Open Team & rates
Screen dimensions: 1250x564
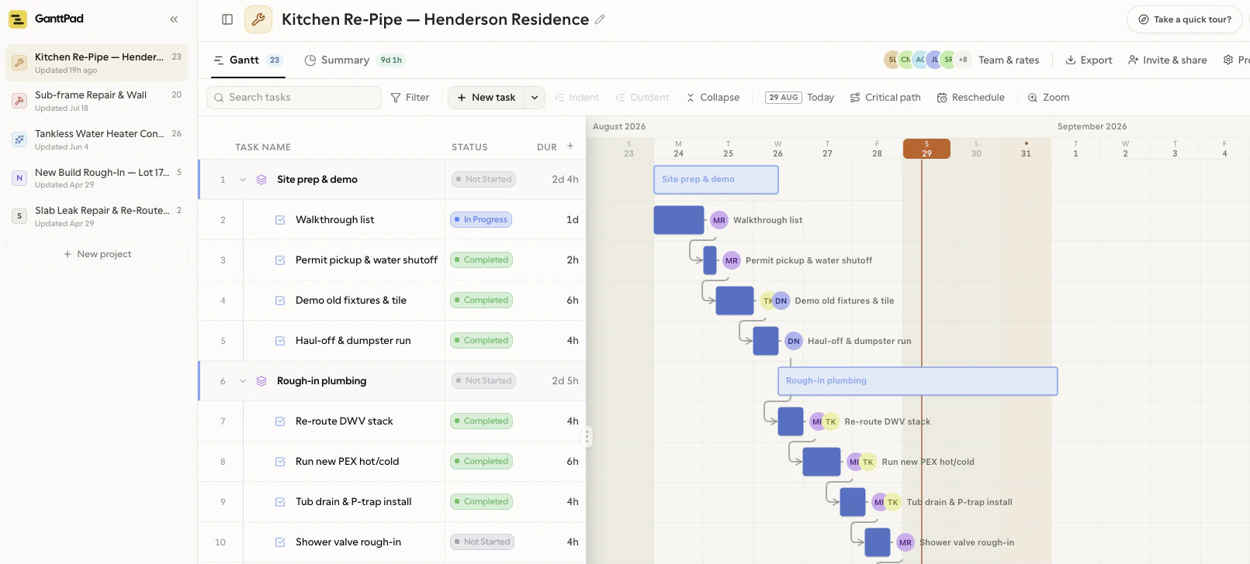[x=1009, y=60]
